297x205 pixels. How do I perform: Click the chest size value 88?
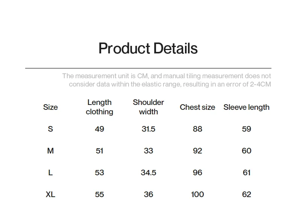point(197,129)
